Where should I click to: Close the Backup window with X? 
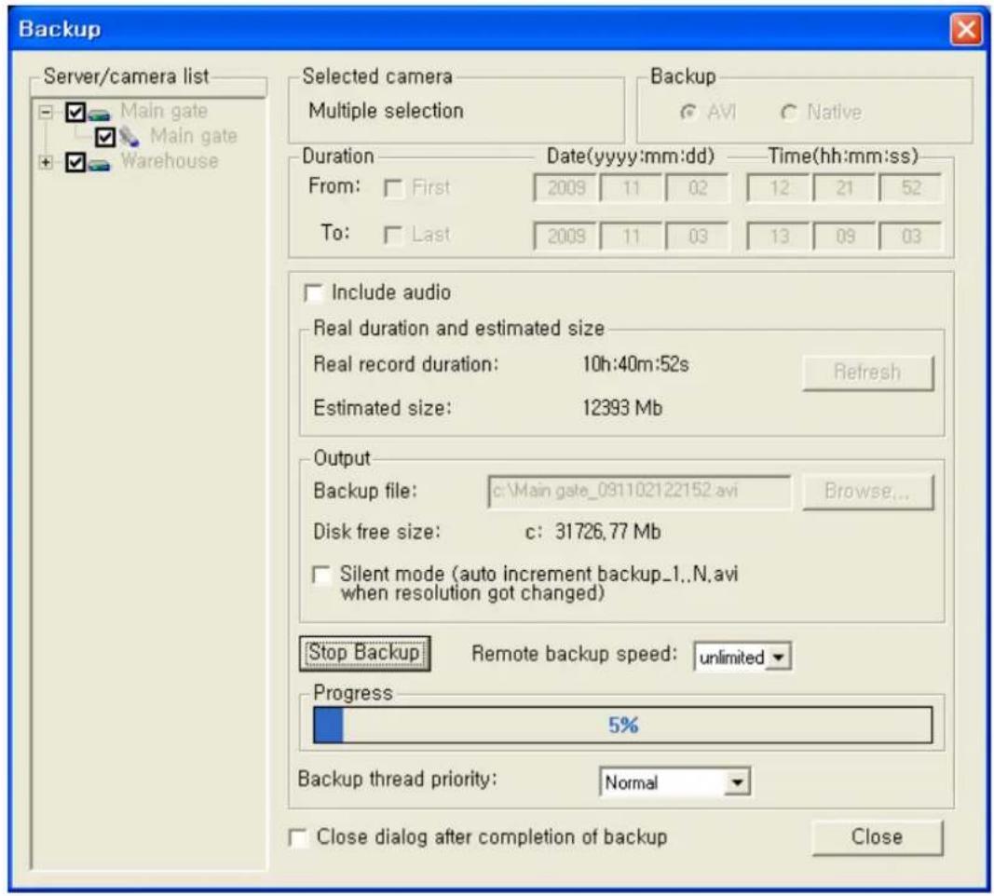(966, 29)
